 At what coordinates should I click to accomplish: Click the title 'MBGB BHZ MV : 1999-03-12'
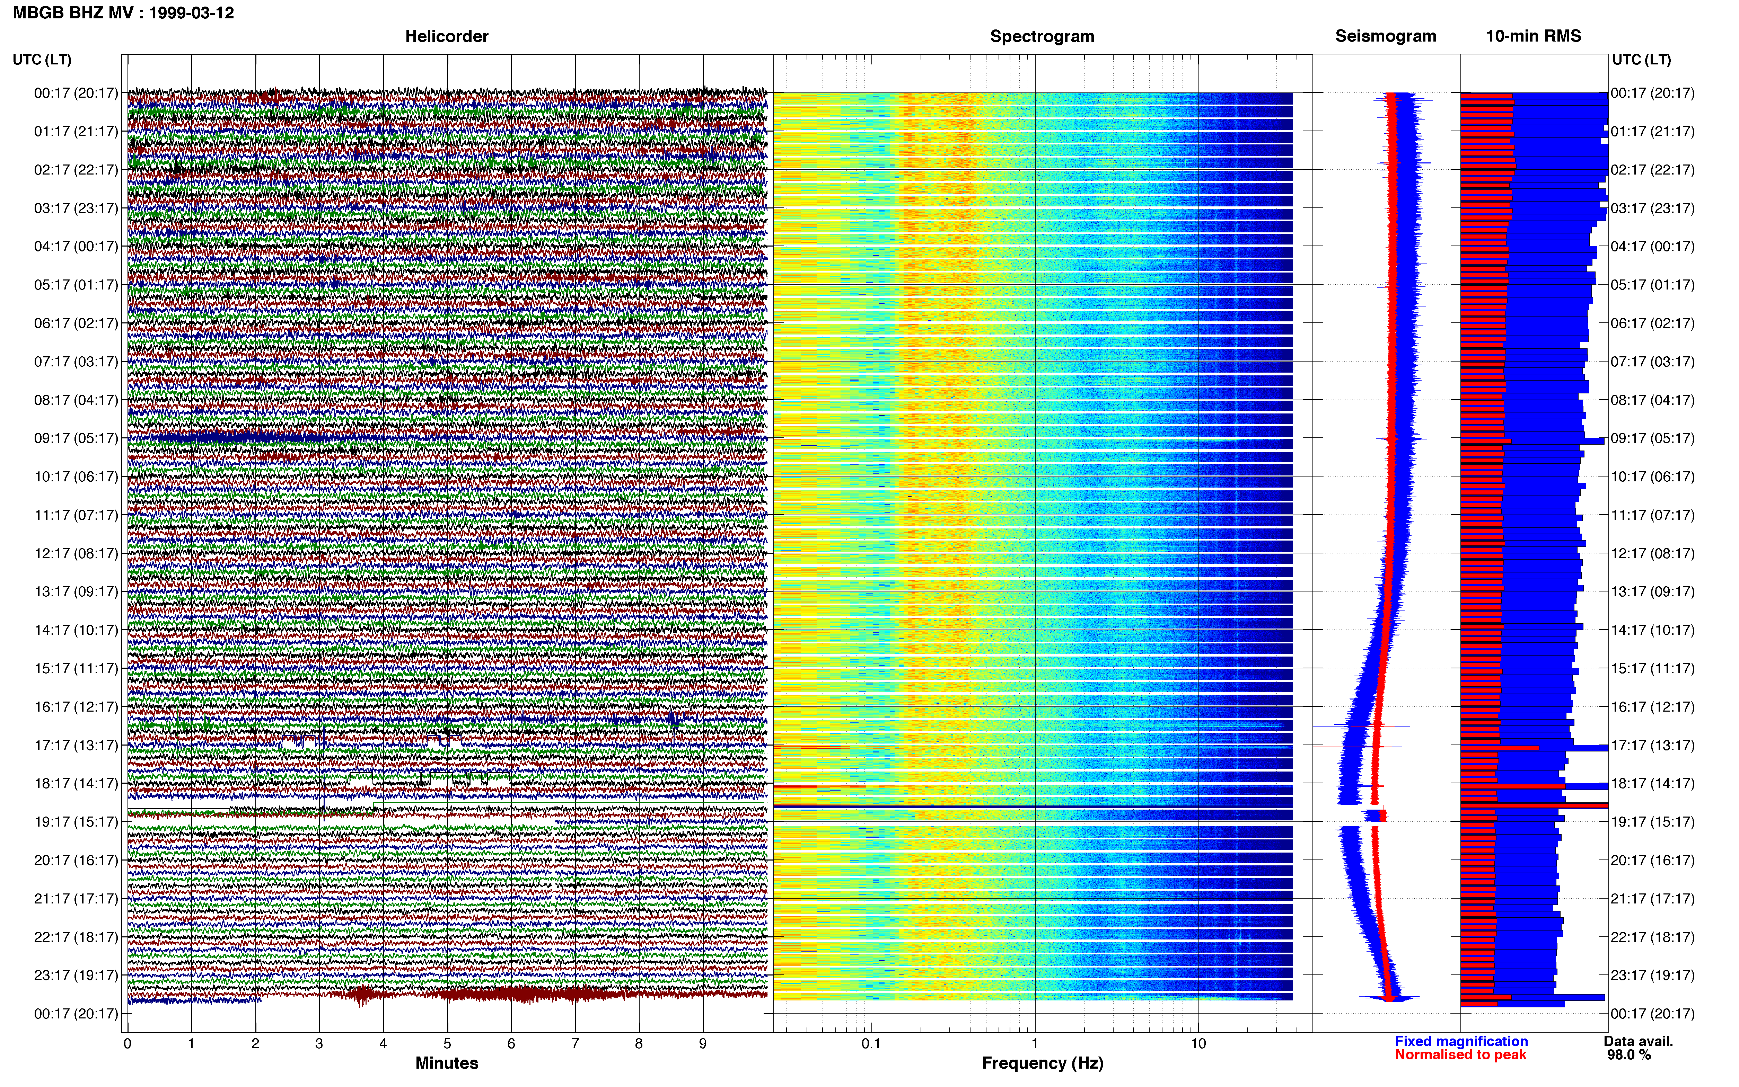[124, 13]
